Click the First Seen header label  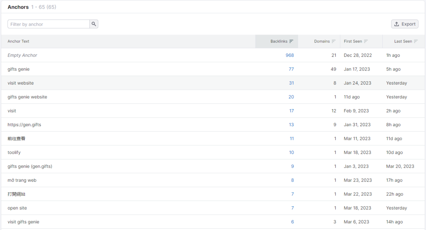tap(353, 41)
